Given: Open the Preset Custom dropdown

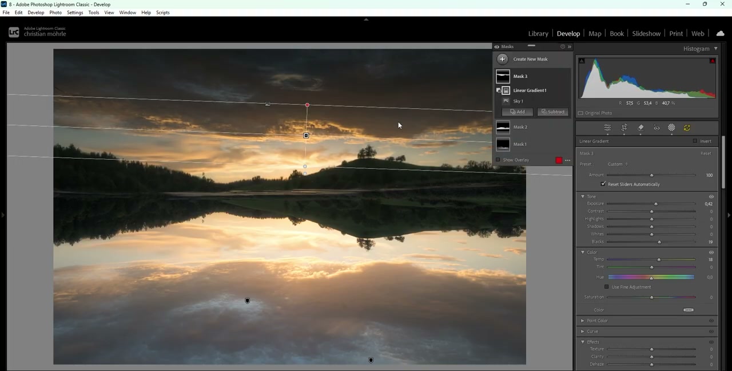Looking at the screenshot, I should (x=618, y=164).
